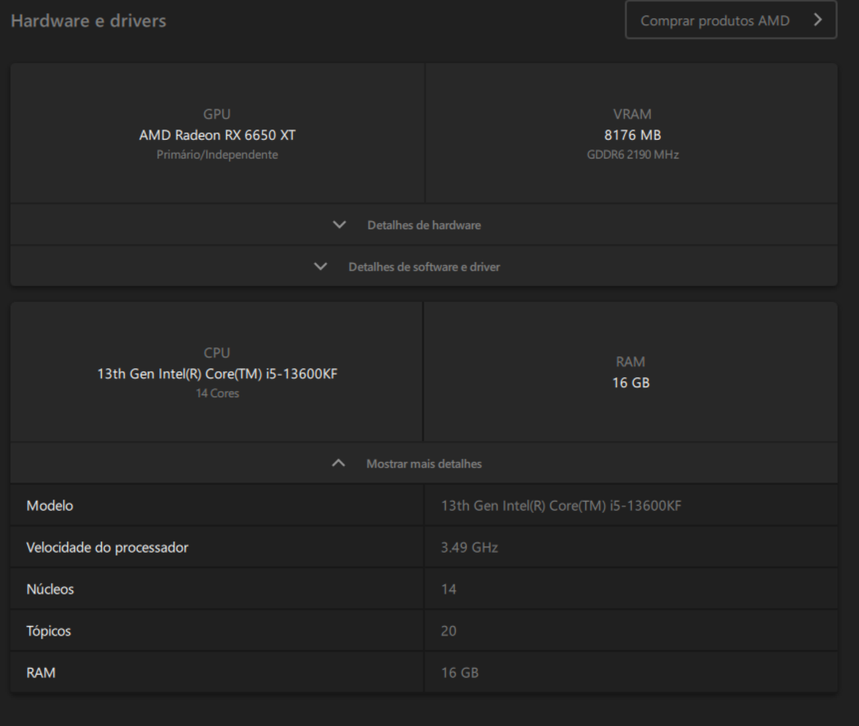The height and width of the screenshot is (726, 859).
Task: Expand Detalhes de software e driver
Action: click(423, 267)
